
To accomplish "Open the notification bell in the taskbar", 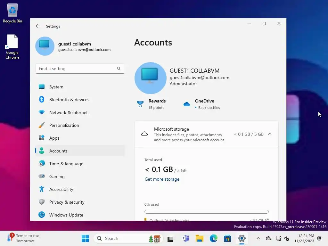I will tap(319, 238).
